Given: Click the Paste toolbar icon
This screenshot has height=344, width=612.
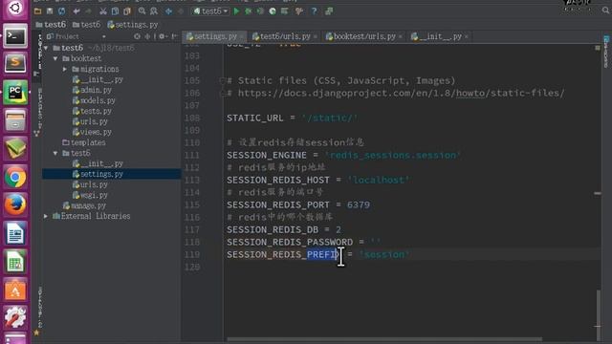Looking at the screenshot, I should point(127,11).
